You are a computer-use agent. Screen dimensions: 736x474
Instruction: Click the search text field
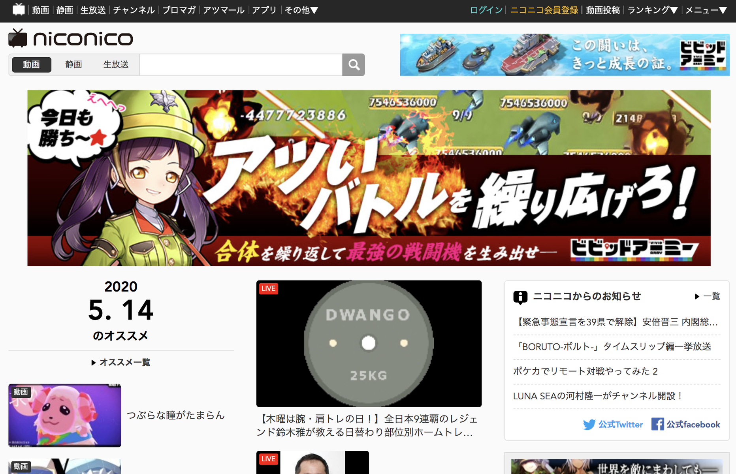coord(241,64)
